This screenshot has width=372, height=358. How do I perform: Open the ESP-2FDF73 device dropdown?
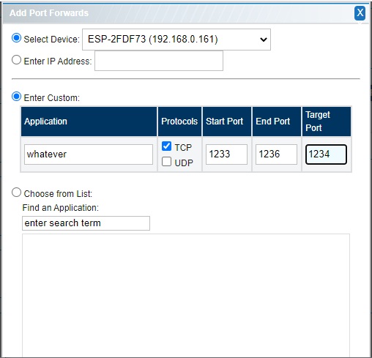[x=176, y=40]
